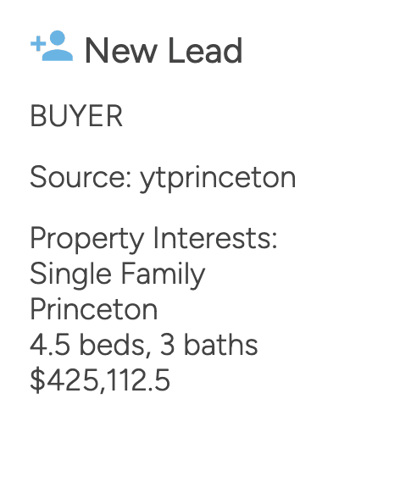
Task: Click the Property Interests: heading
Action: coord(153,240)
